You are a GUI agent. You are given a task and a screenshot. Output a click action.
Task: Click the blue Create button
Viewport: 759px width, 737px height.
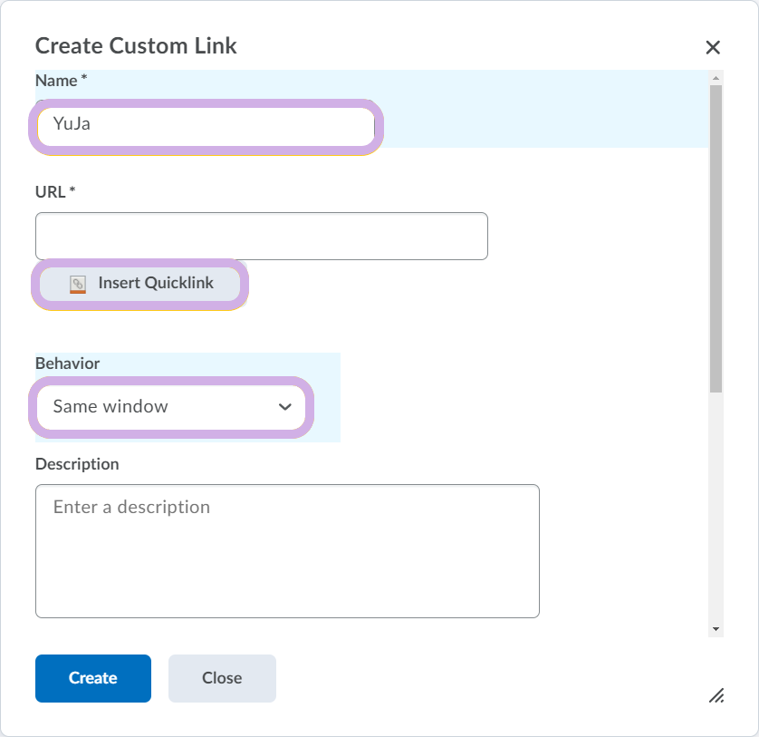pyautogui.click(x=93, y=678)
